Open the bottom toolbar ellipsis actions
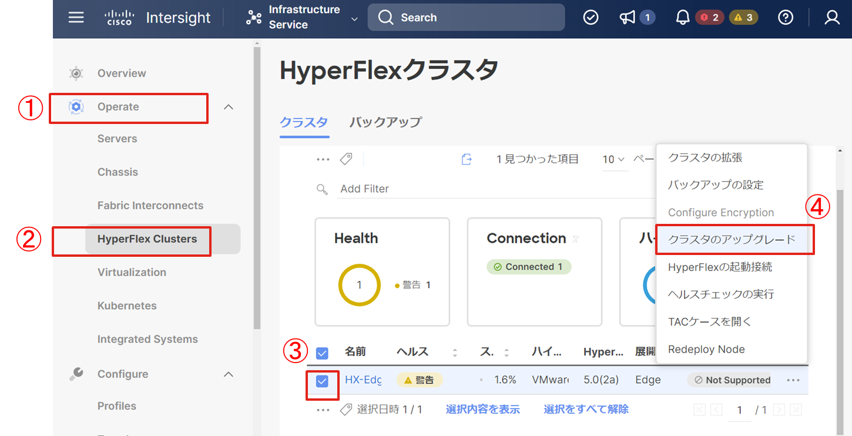This screenshot has width=852, height=436. [323, 410]
